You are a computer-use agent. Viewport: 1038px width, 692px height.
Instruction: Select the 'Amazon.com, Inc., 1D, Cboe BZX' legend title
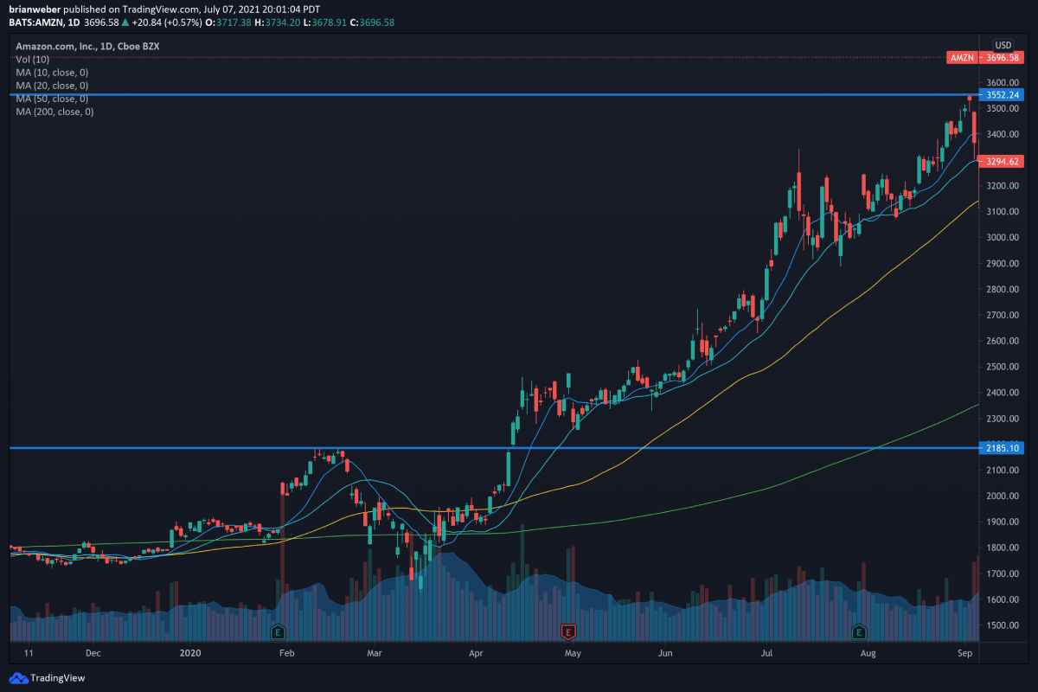point(88,45)
